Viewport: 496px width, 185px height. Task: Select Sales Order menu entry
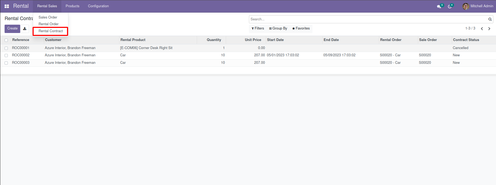tap(48, 17)
